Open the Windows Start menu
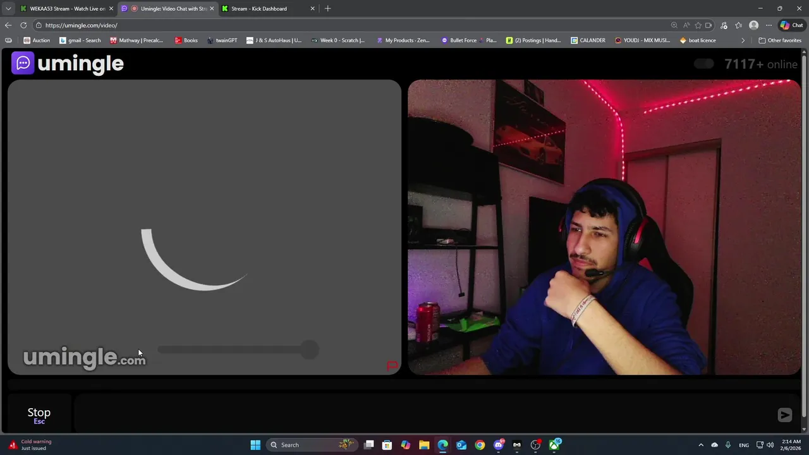809x455 pixels. click(255, 445)
